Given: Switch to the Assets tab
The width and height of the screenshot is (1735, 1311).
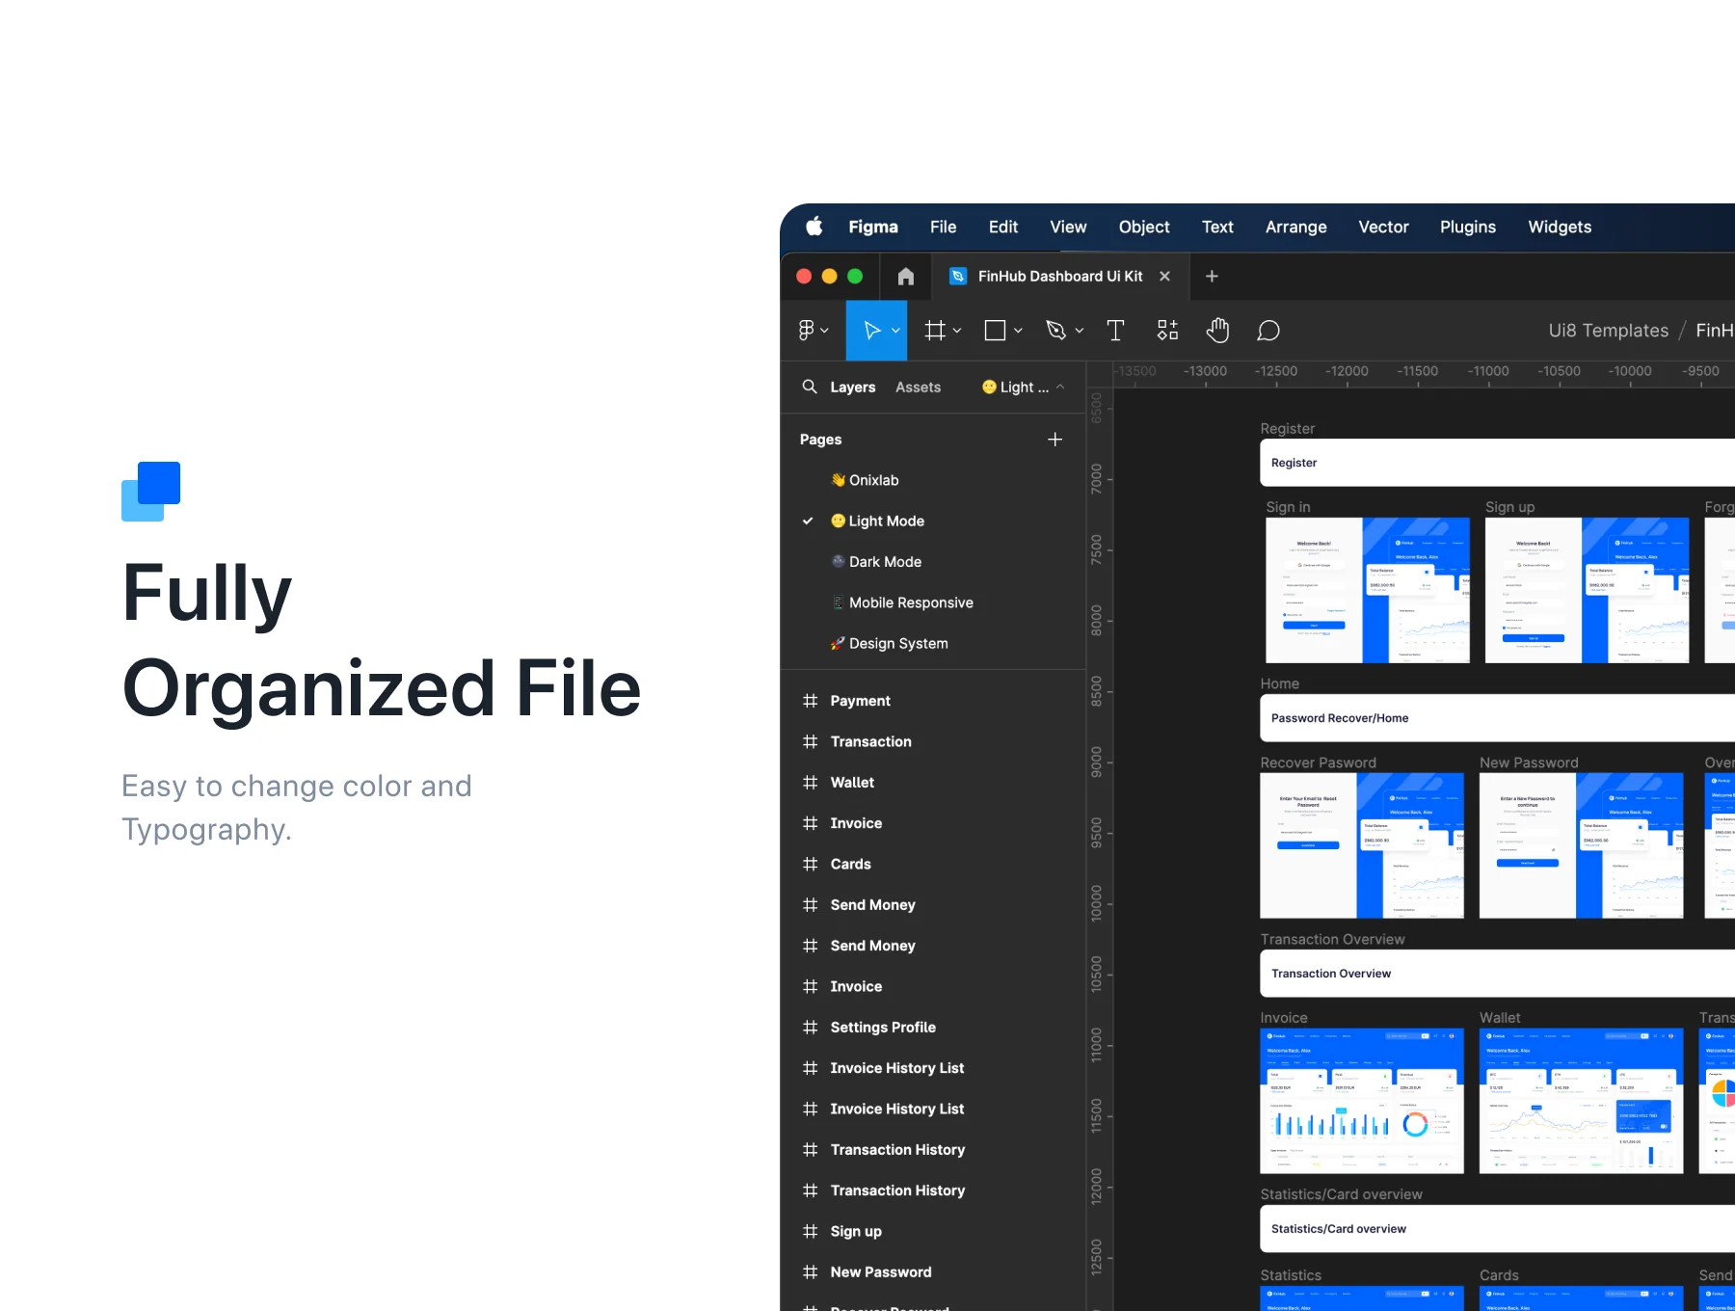Looking at the screenshot, I should pos(918,387).
